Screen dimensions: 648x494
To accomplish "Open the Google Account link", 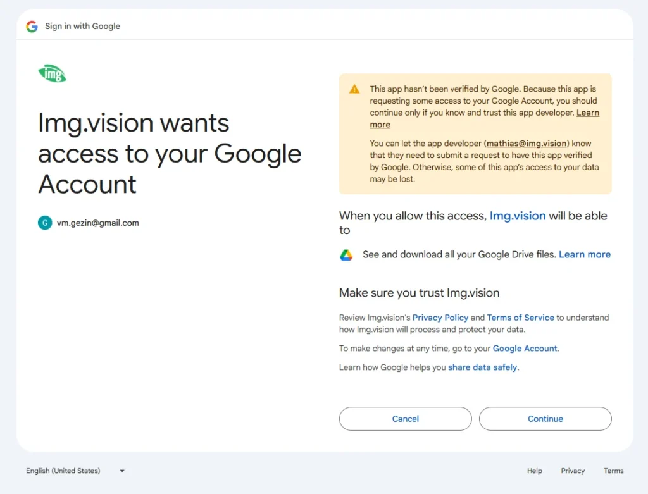I will (x=525, y=349).
